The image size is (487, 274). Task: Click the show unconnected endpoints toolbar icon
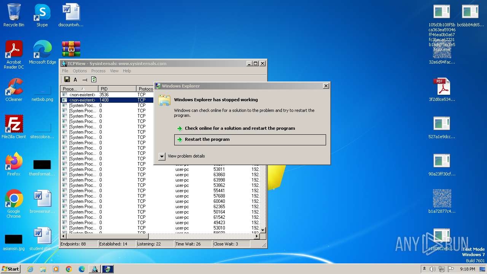[x=85, y=80]
